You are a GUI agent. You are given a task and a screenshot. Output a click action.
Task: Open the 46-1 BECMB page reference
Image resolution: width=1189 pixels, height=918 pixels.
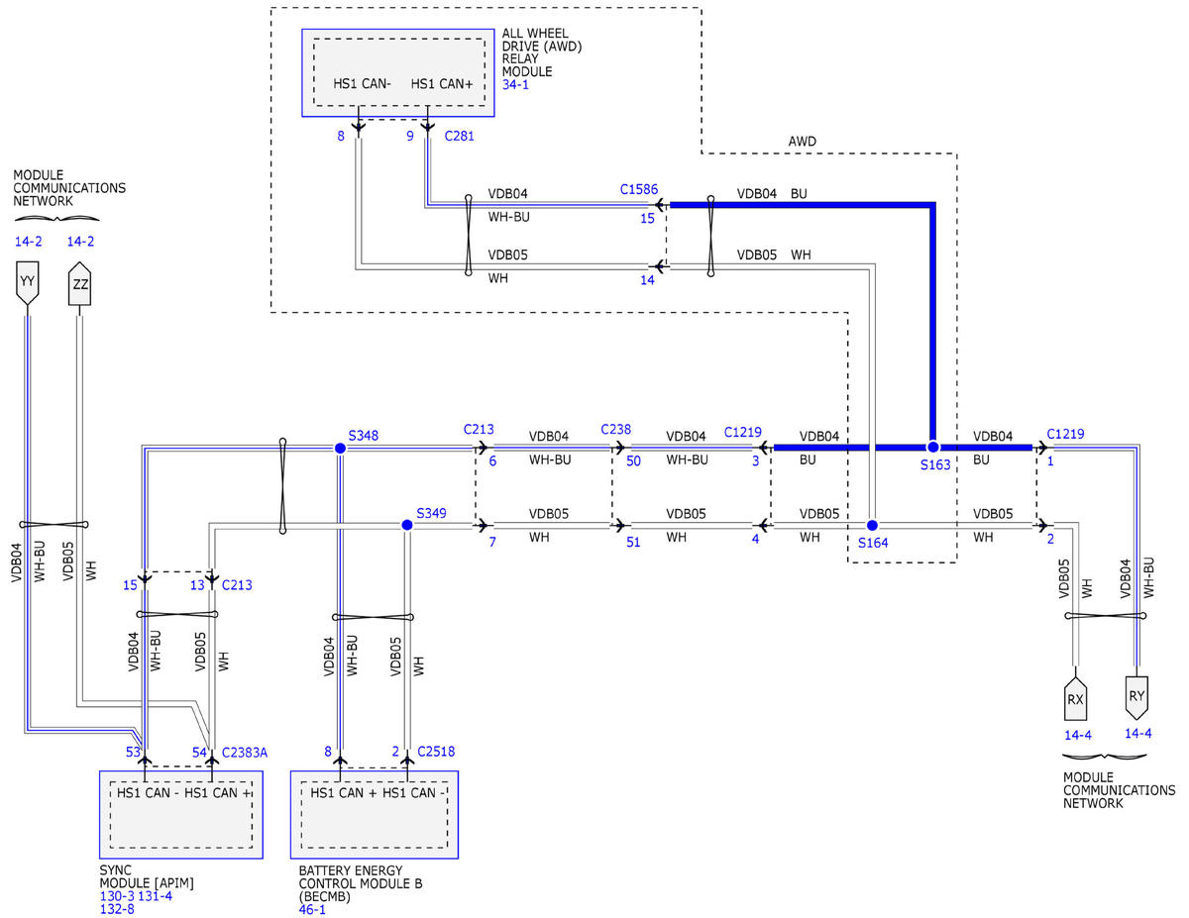(312, 909)
